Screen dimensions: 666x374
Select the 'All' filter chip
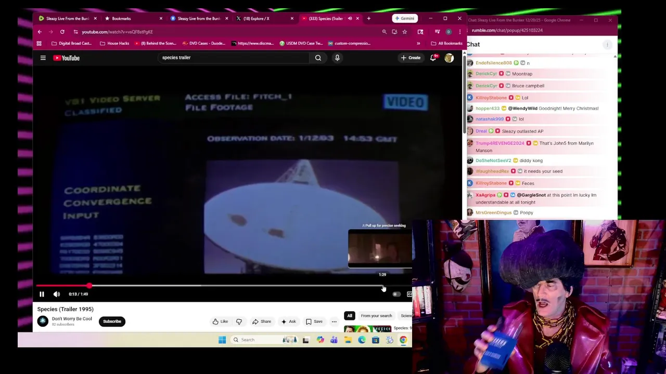point(350,316)
